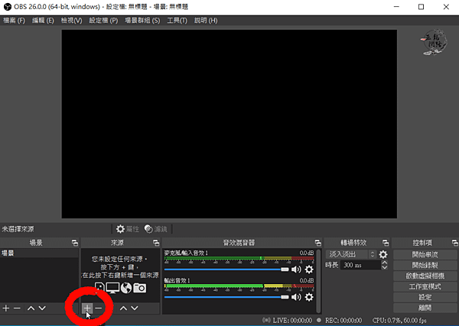This screenshot has height=326, width=459.
Task: Select 場景 item in the scenes list
Action: 39,253
